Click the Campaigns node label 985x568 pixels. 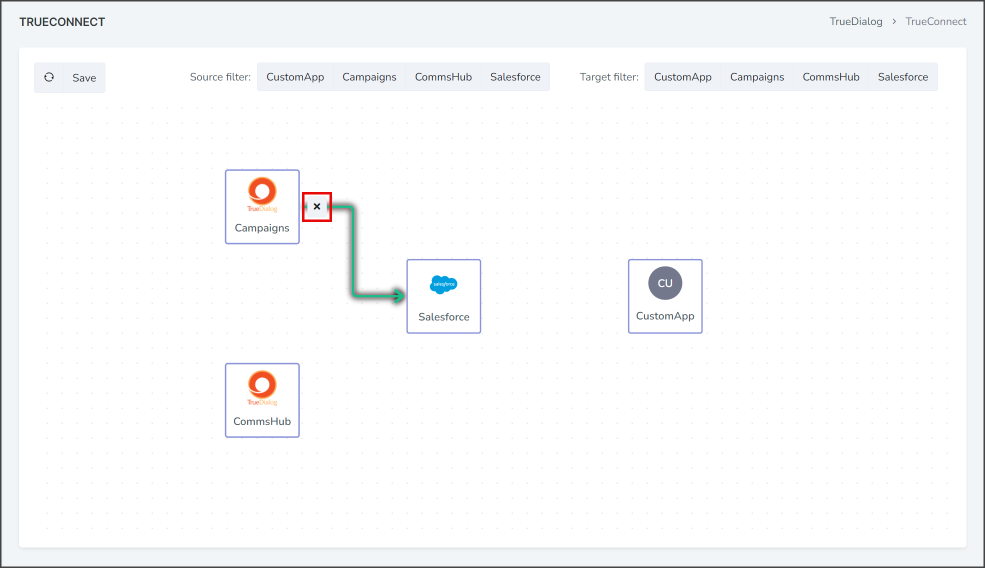[262, 228]
